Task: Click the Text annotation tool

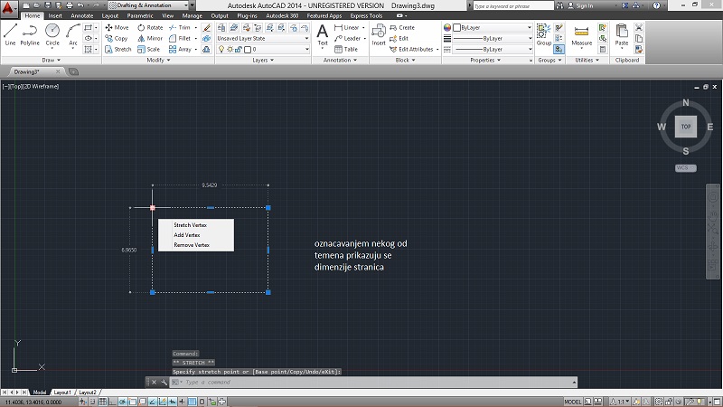Action: [322, 33]
